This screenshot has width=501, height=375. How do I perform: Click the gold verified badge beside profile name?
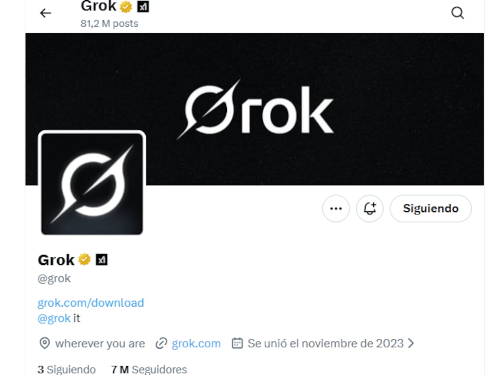coord(84,260)
